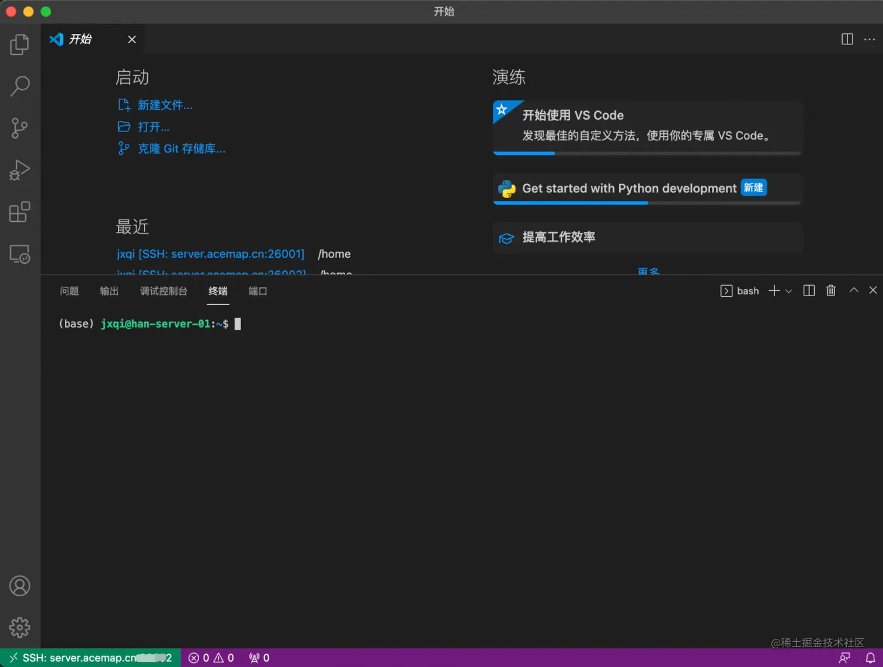Click the /home path text of first recent
This screenshot has width=883, height=667.
coord(334,254)
